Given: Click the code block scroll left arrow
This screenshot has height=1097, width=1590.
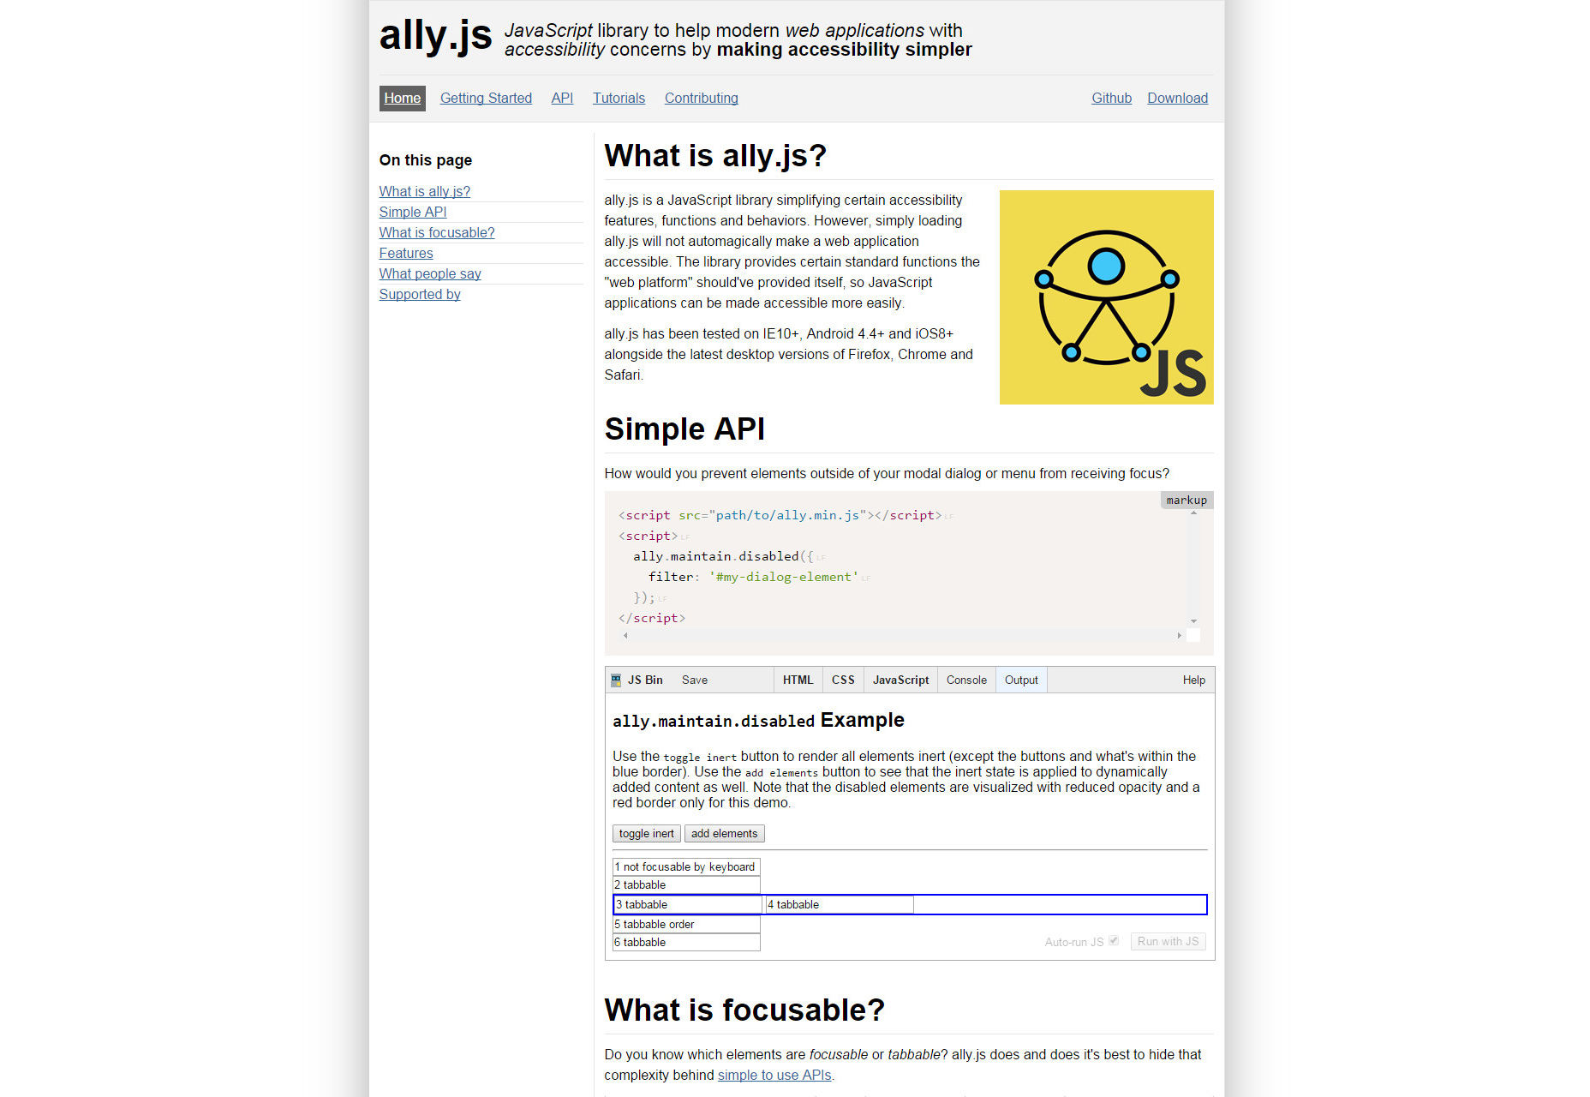Looking at the screenshot, I should click(626, 636).
